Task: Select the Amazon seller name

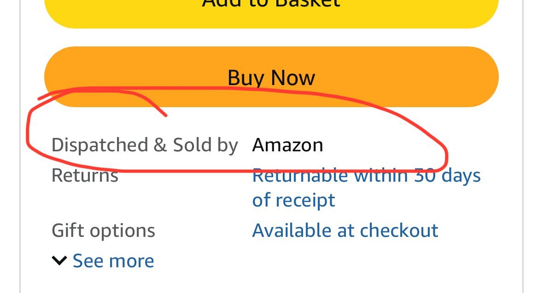Action: coord(288,145)
